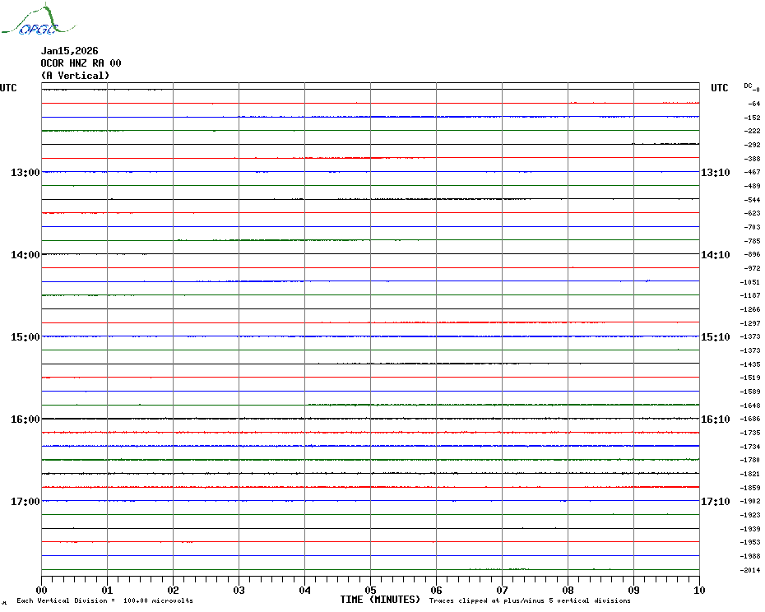Click the 16:00 hour marker on left axis

25,419
